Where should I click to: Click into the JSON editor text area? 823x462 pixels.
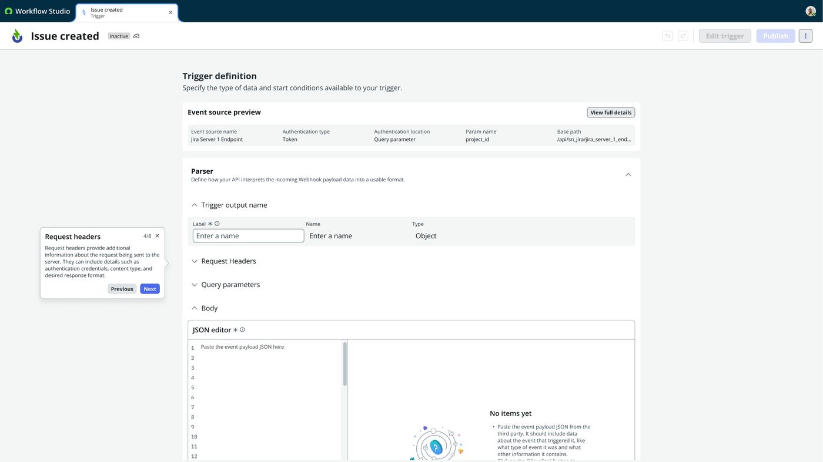pos(270,399)
